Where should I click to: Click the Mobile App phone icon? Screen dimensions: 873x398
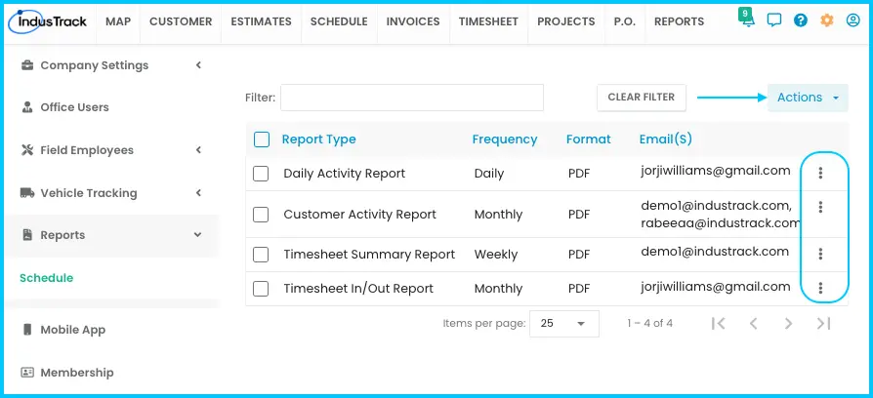coord(26,330)
